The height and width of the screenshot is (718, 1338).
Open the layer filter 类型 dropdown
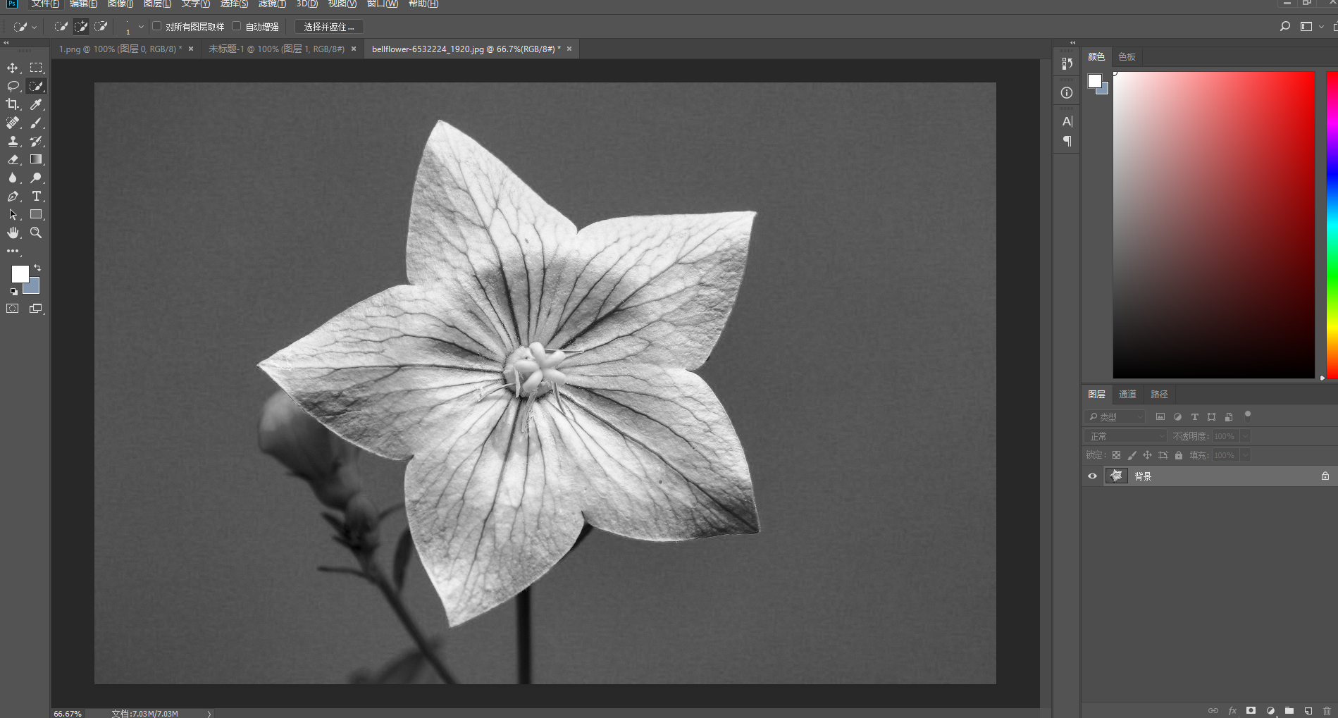coord(1115,416)
